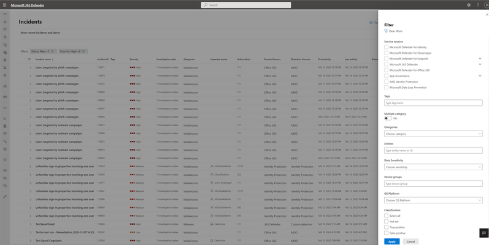Click the Type entity name or ID field
The image size is (489, 245).
point(433,150)
